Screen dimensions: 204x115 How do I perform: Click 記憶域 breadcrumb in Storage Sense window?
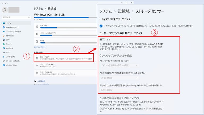pos(124,11)
